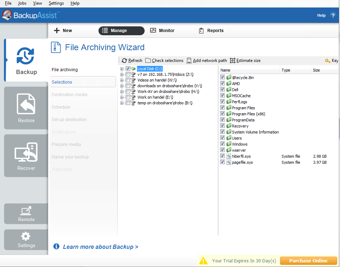The image size is (340, 267).
Task: Uncheck the System Volume Information checkbox
Action: tap(222, 132)
